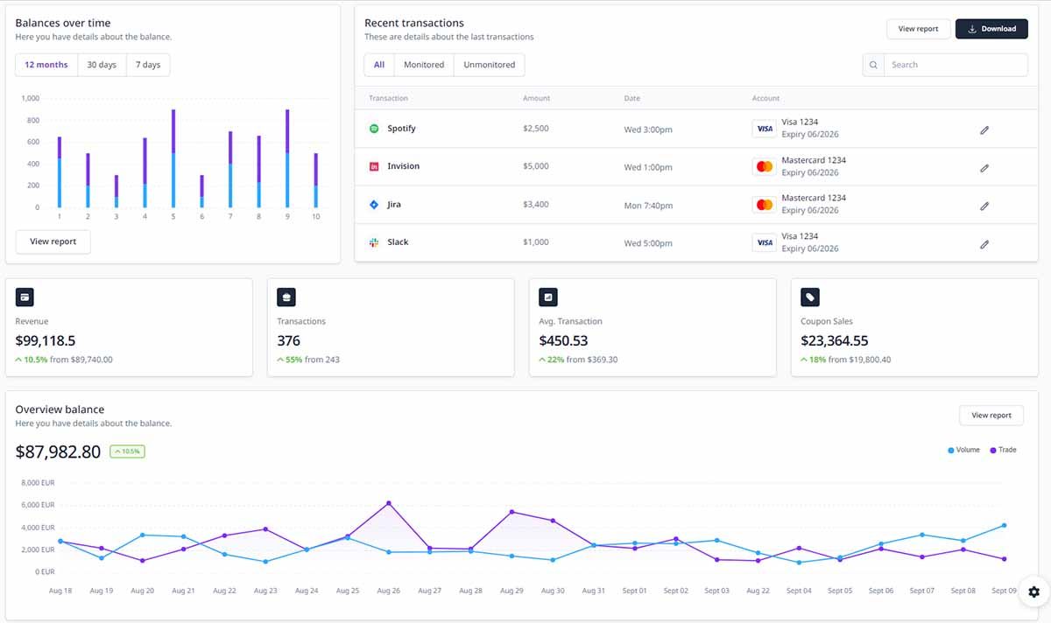This screenshot has width=1051, height=623.
Task: Click the search magnifier icon
Action: click(x=872, y=64)
